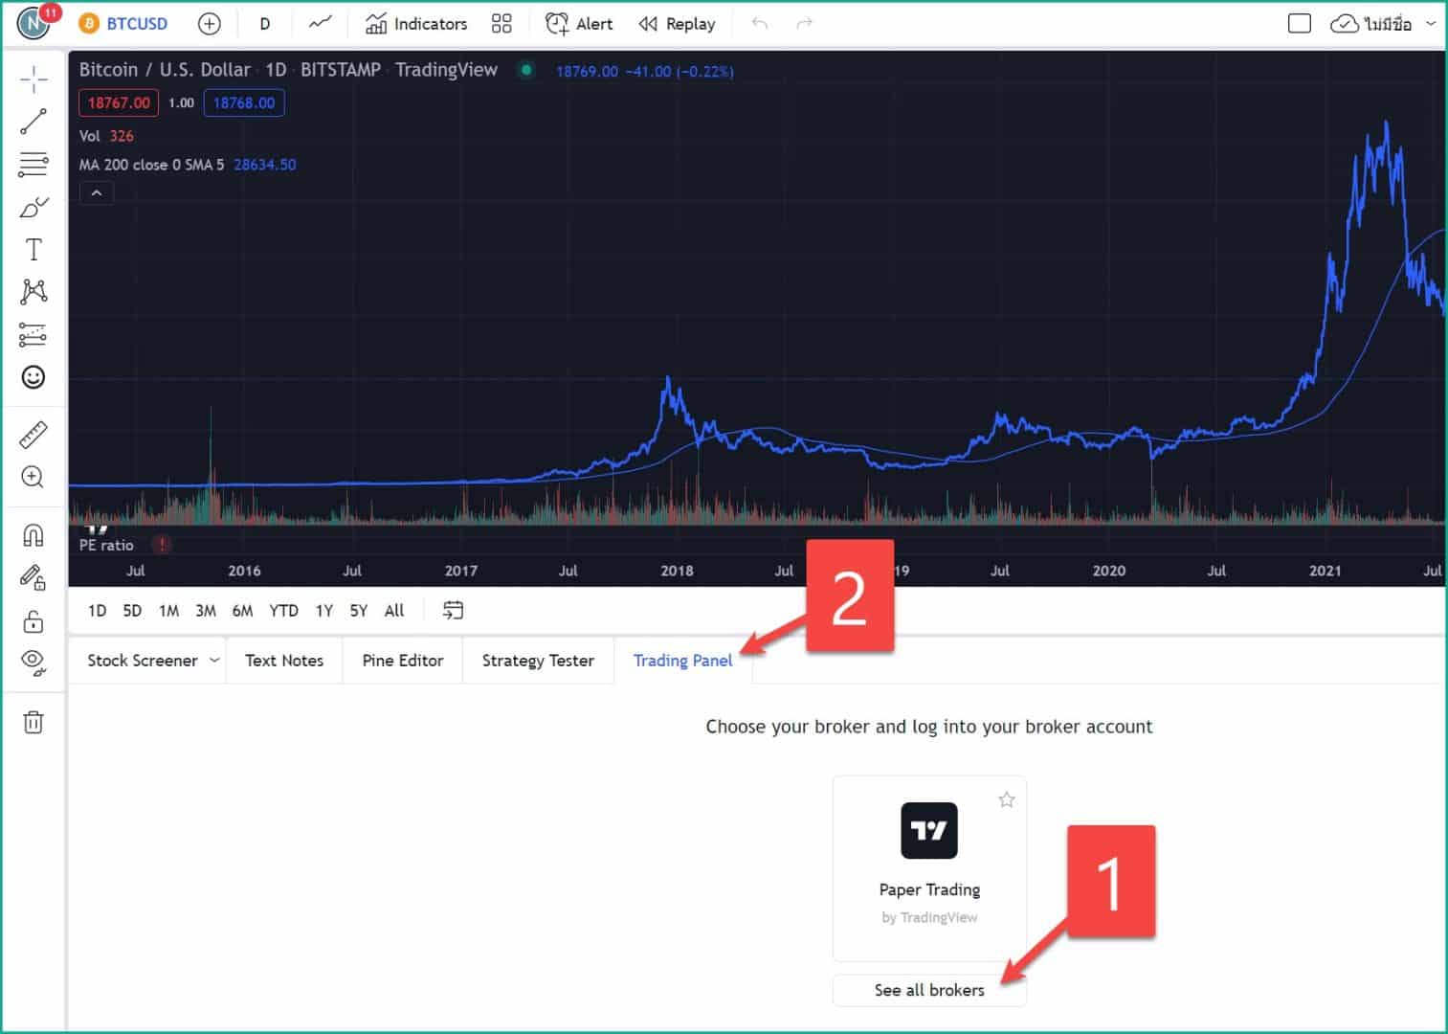Select the zoom in tool
This screenshot has height=1034, width=1448.
pos(33,477)
